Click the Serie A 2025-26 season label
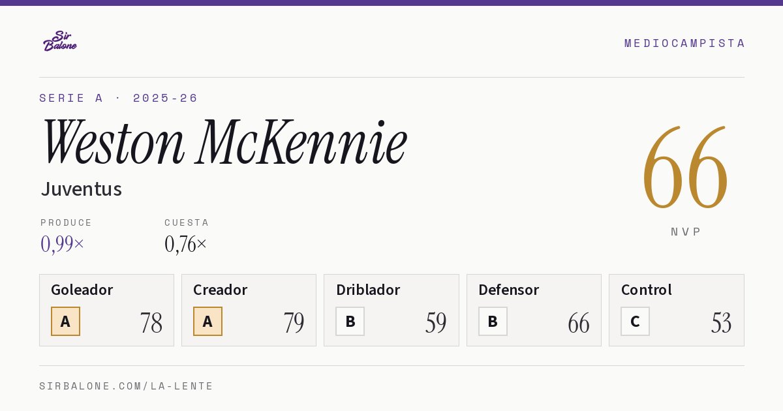The image size is (783, 411). pos(119,98)
